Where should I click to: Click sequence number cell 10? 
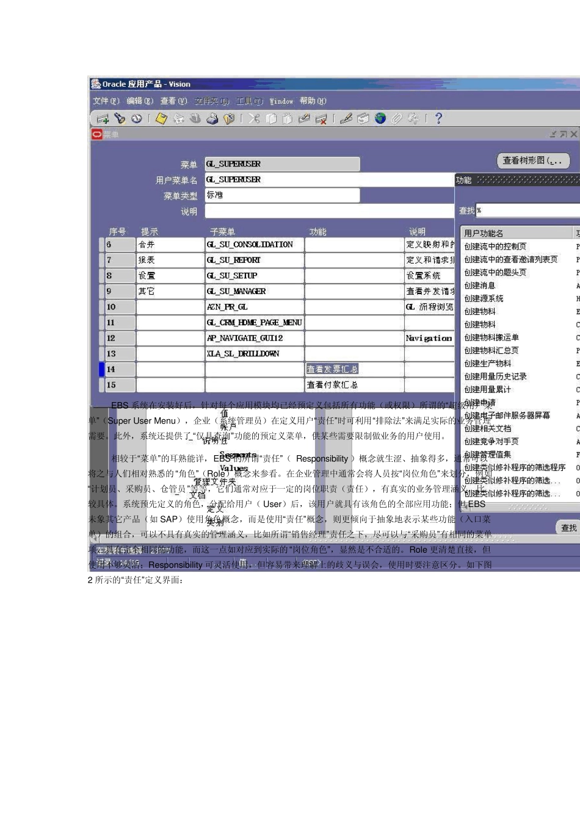click(x=120, y=307)
